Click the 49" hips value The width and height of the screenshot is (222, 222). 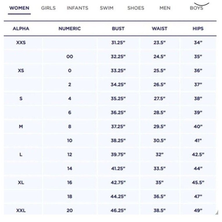tap(198, 211)
